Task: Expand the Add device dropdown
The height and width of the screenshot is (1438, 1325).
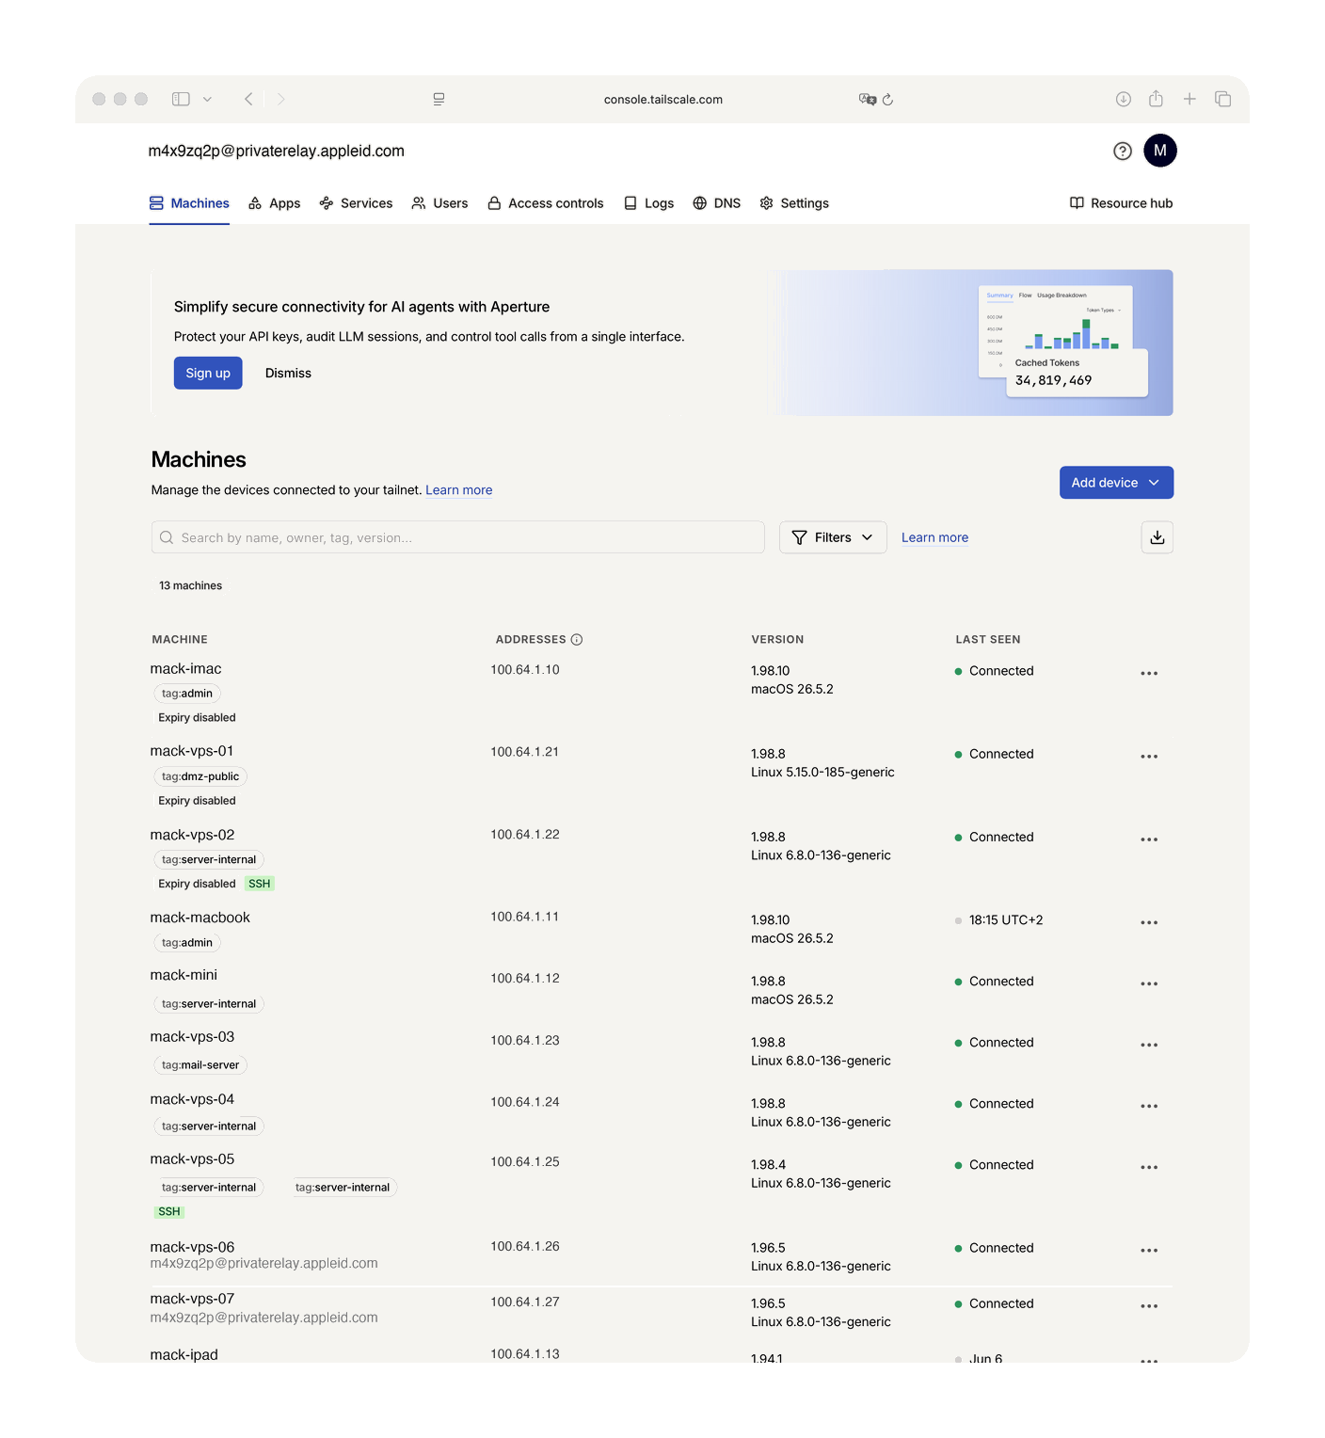Action: coord(1116,483)
